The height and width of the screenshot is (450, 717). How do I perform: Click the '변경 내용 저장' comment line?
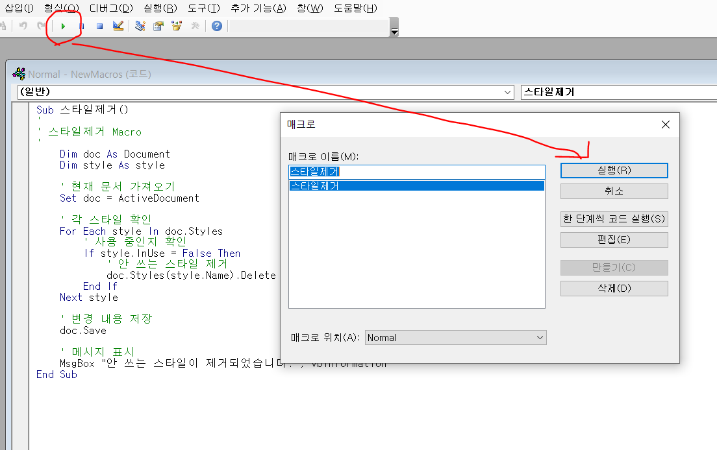(x=106, y=318)
